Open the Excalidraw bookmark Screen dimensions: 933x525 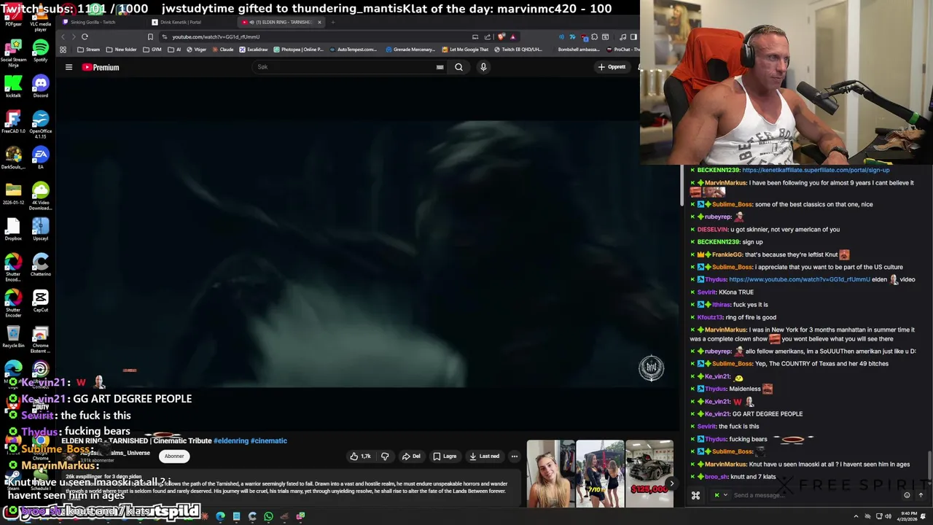[253, 50]
